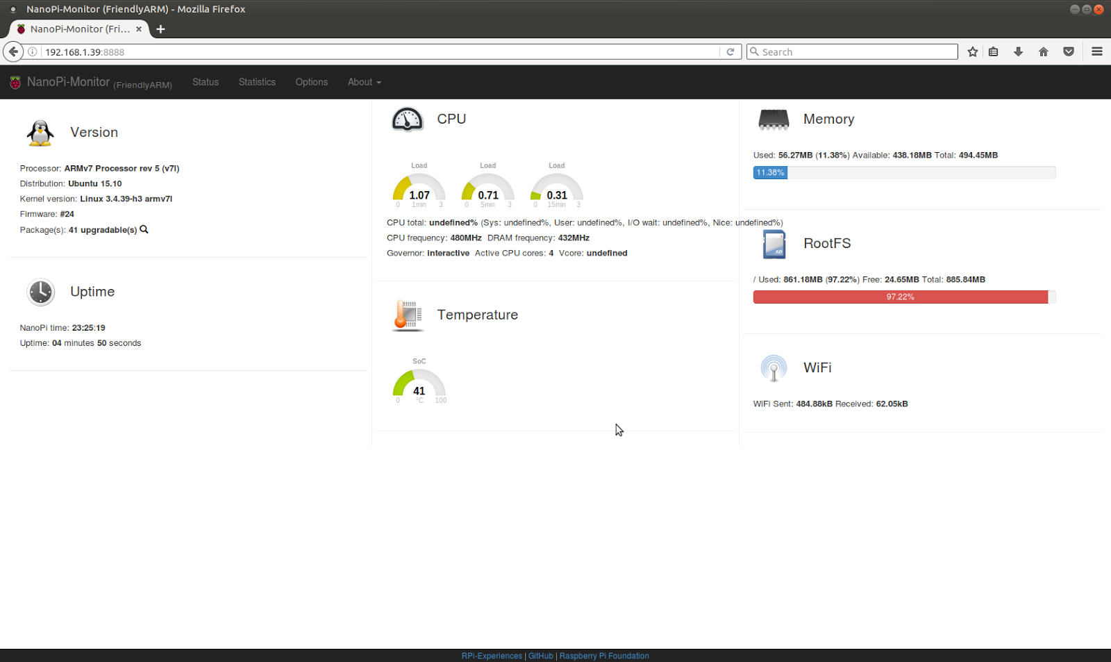
Task: Open the RPi-Experiences footer link
Action: (492, 656)
